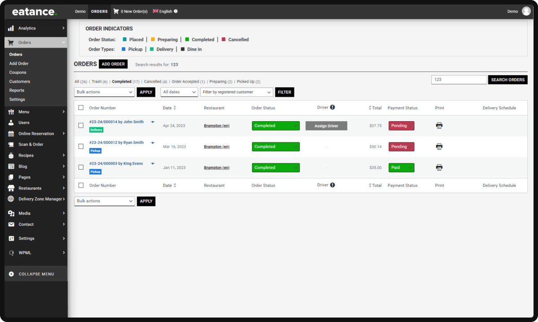The image size is (538, 322).
Task: Click the Media icon in sidebar
Action: coord(11,213)
